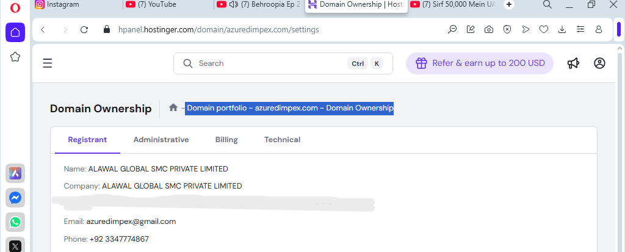Image resolution: width=625 pixels, height=252 pixels.
Task: Click the hPanel Search field
Action: (283, 63)
